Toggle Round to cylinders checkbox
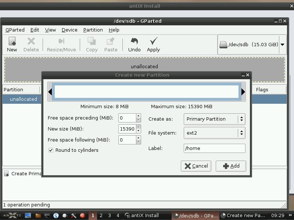The image size is (294, 220). click(51, 150)
